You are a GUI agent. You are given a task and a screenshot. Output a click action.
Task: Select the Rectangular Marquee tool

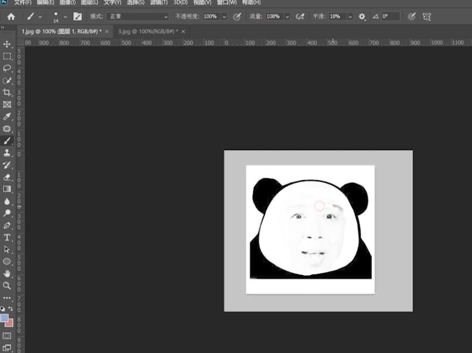[7, 56]
